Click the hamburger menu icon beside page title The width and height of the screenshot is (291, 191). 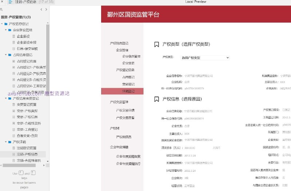(x=10, y=2)
